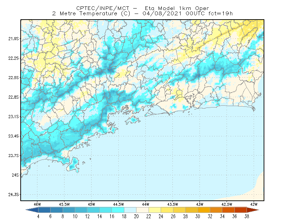
Task: Click the 44.5W longitude label
Action: pos(119,204)
